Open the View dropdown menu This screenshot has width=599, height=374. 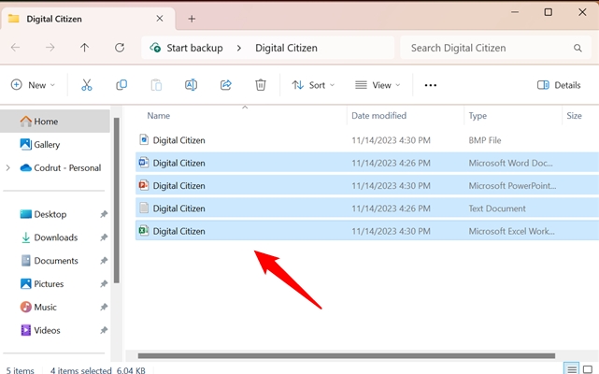pos(378,85)
